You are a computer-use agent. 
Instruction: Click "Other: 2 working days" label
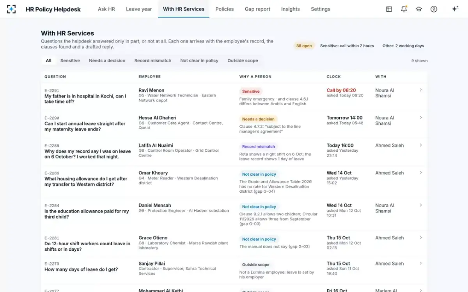[x=403, y=46]
